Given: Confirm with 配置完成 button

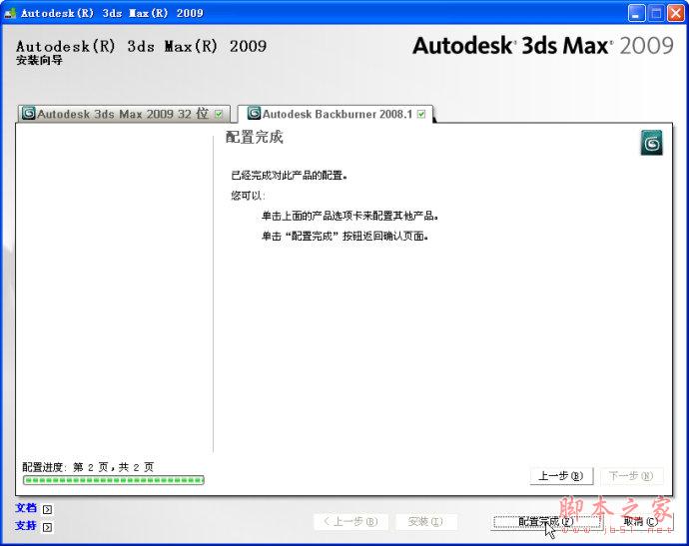Looking at the screenshot, I should tap(546, 521).
